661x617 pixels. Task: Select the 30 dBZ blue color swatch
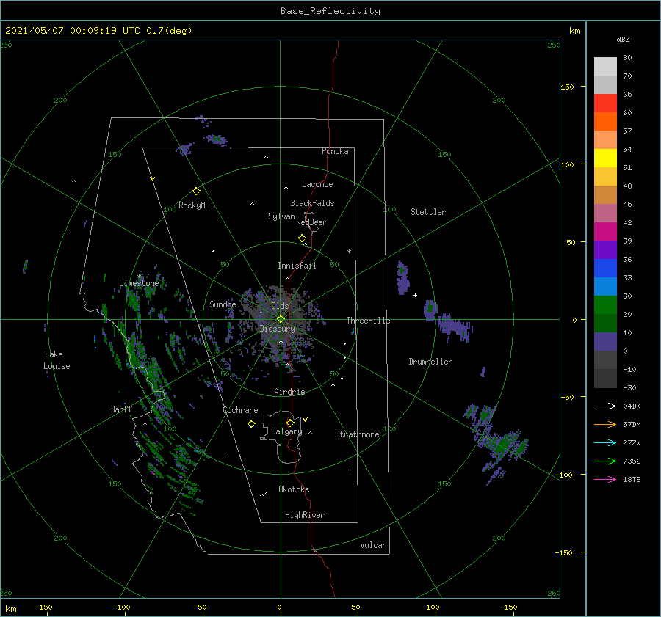(x=605, y=286)
